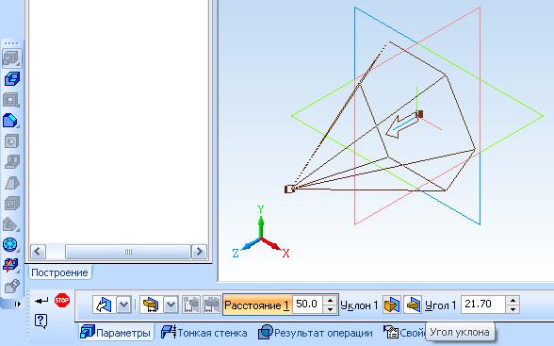Click the icon below the circular array tool
This screenshot has width=554, height=346.
11,265
